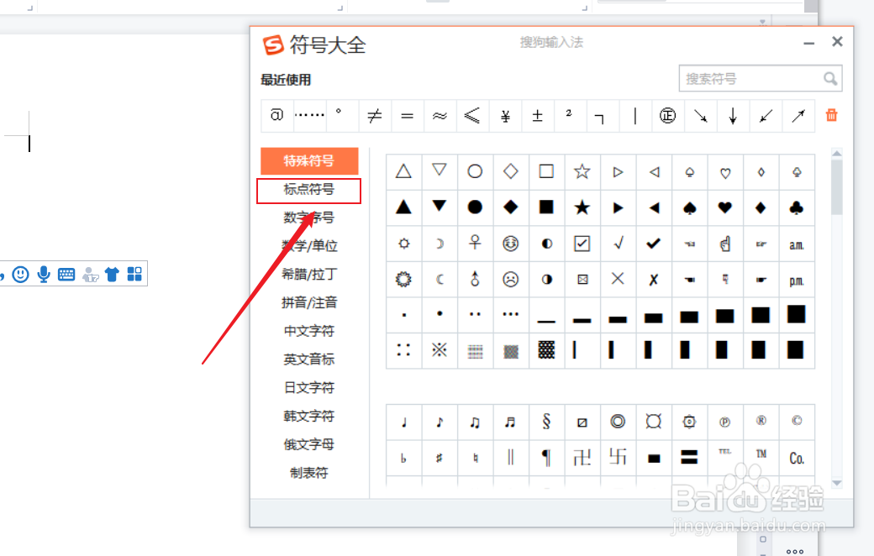Insert the hollow triangle △ symbol
Image resolution: width=874 pixels, height=556 pixels.
pyautogui.click(x=403, y=171)
